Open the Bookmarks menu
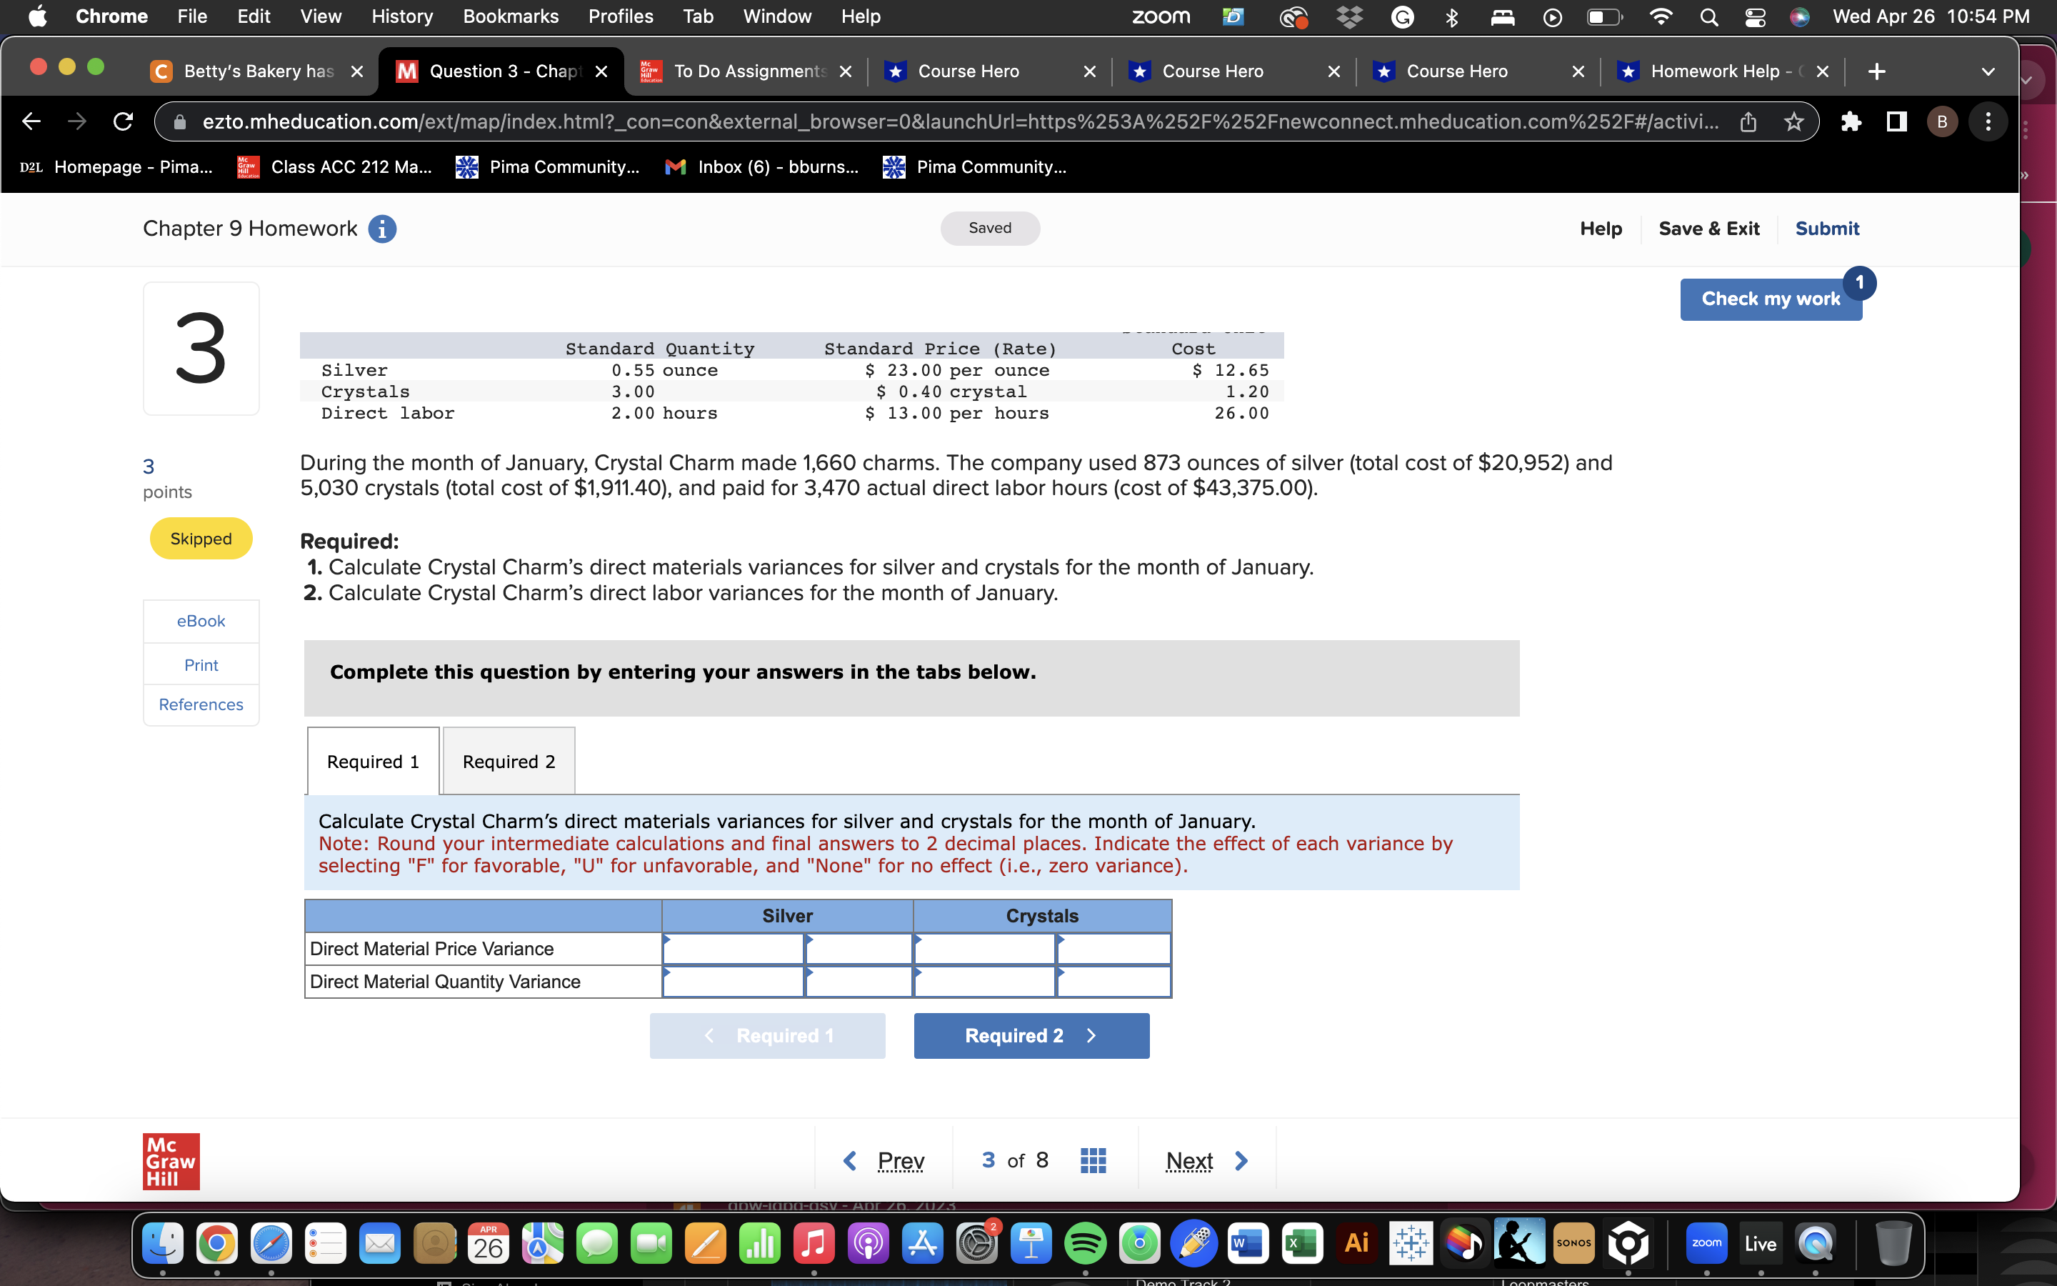Screen dimensions: 2057x1286 click(x=510, y=17)
